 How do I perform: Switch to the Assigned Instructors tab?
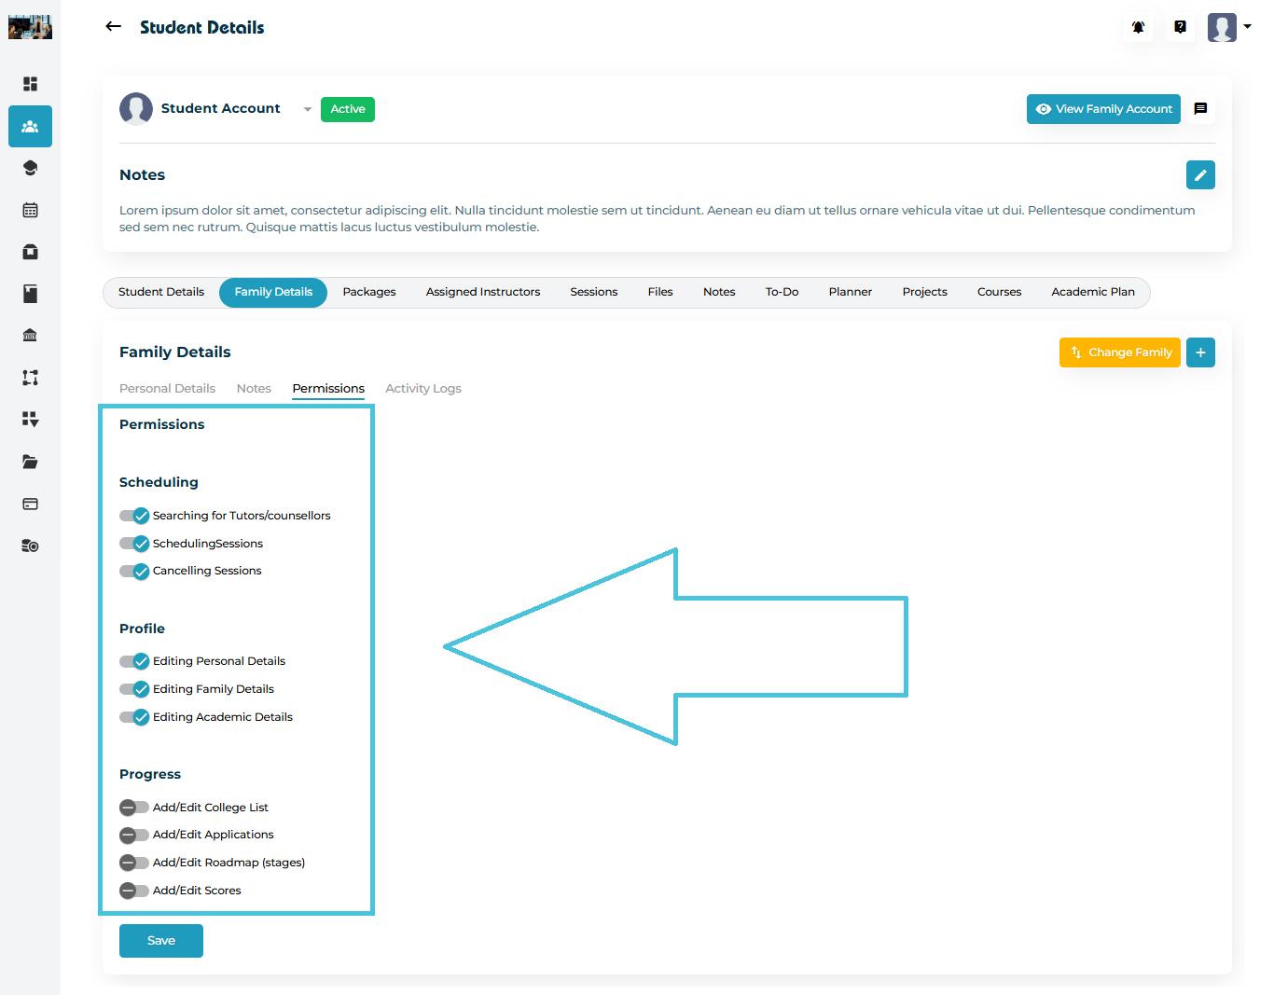[482, 292]
